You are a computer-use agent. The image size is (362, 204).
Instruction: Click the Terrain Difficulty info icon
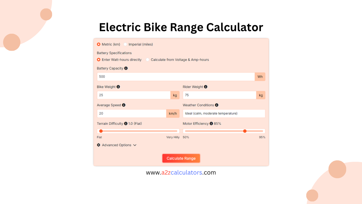point(126,124)
